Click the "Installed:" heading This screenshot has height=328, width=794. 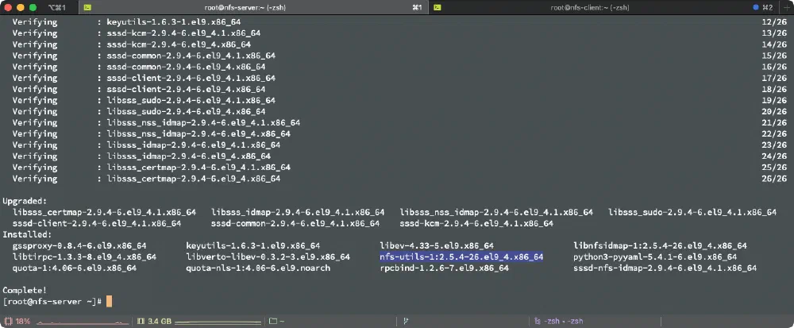click(x=27, y=234)
